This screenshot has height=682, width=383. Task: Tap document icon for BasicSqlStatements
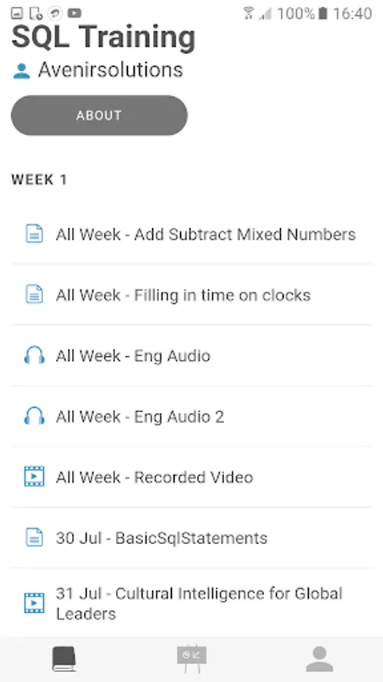click(34, 537)
